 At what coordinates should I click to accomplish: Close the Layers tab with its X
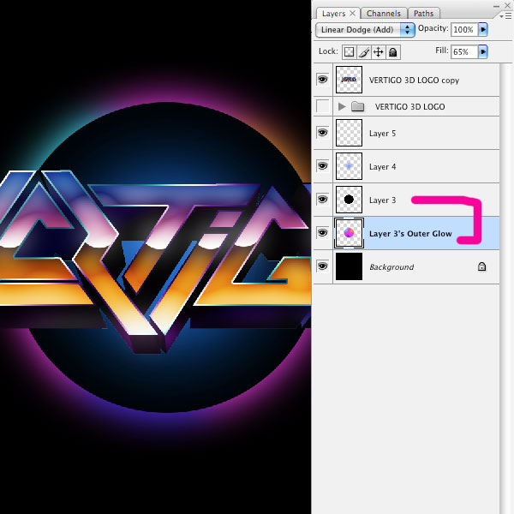click(x=352, y=13)
